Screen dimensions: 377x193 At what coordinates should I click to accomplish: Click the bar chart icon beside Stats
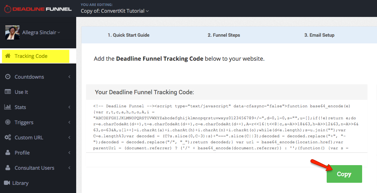point(8,107)
